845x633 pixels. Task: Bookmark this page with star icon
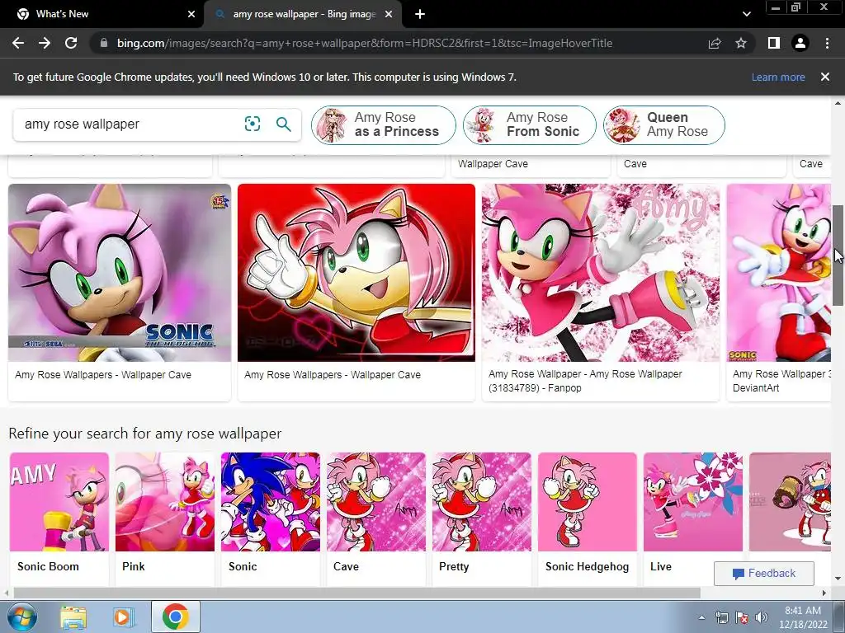tap(741, 43)
